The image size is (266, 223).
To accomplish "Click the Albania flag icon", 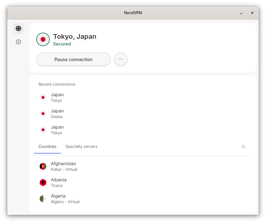I will pyautogui.click(x=43, y=183).
